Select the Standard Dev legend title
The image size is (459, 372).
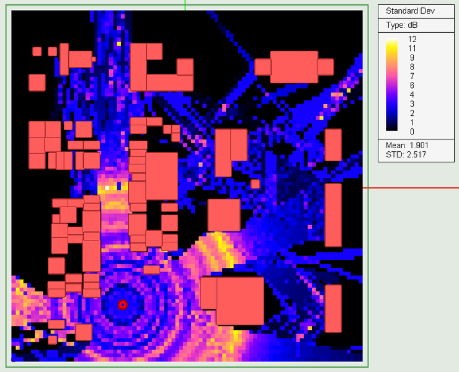(410, 11)
